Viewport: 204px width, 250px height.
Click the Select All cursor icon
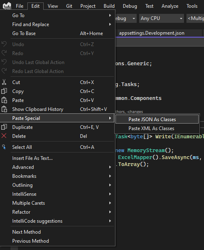point(4,147)
